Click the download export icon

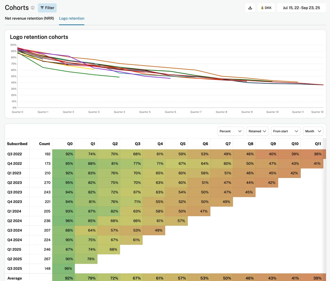pos(250,8)
